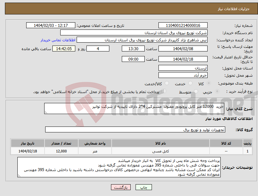The height and width of the screenshot is (196, 258).
Task: Toggle the اسناد خزانه اسلامی payment checkbox
Action: pos(164,91)
